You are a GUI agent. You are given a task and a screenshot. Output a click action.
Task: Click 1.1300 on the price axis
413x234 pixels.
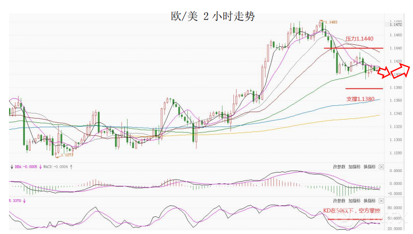click(396, 140)
